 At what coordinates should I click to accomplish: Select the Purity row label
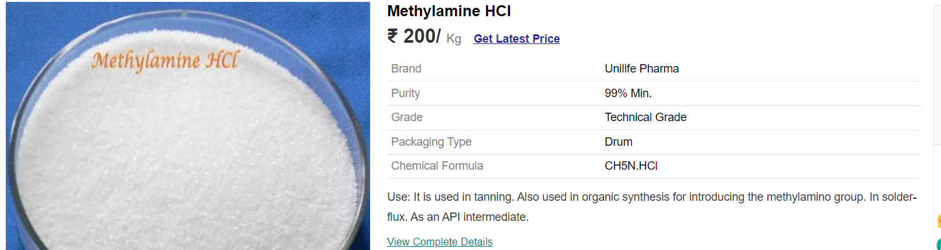406,93
